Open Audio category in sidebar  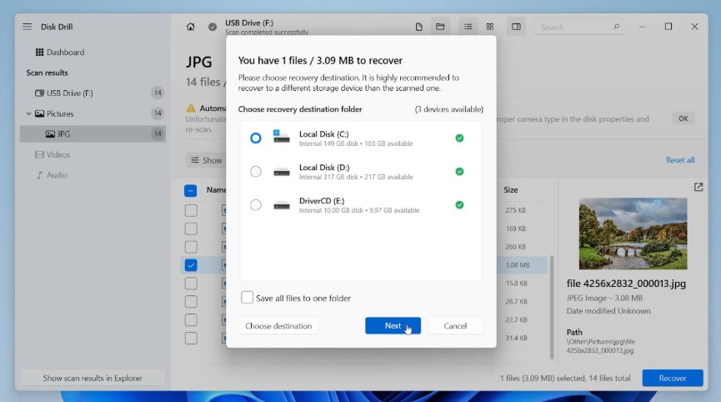52,175
